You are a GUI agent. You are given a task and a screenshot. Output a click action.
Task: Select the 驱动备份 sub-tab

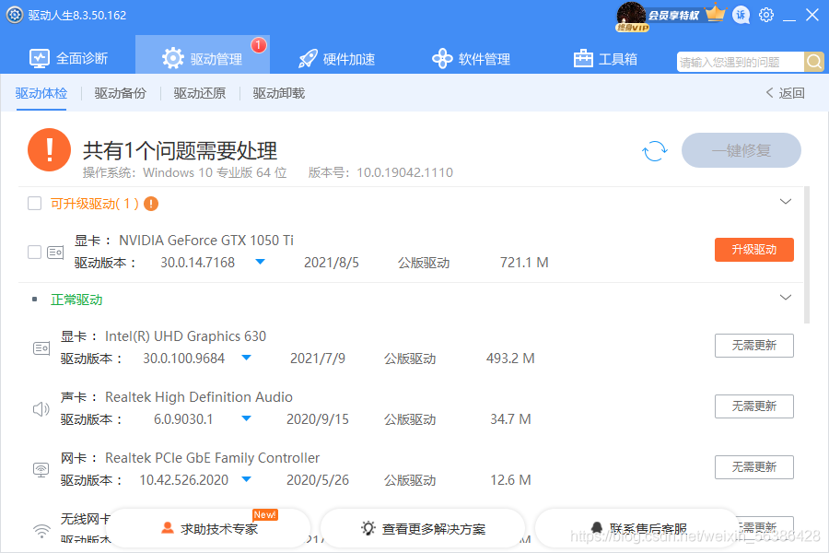(x=121, y=93)
